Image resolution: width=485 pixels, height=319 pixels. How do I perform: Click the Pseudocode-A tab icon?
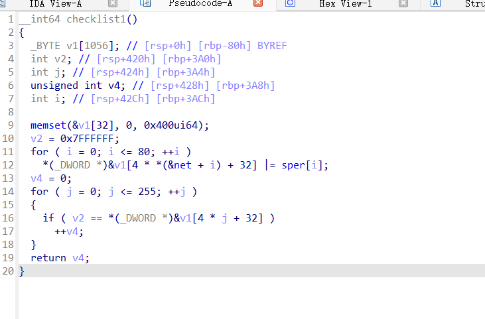pyautogui.click(x=145, y=3)
